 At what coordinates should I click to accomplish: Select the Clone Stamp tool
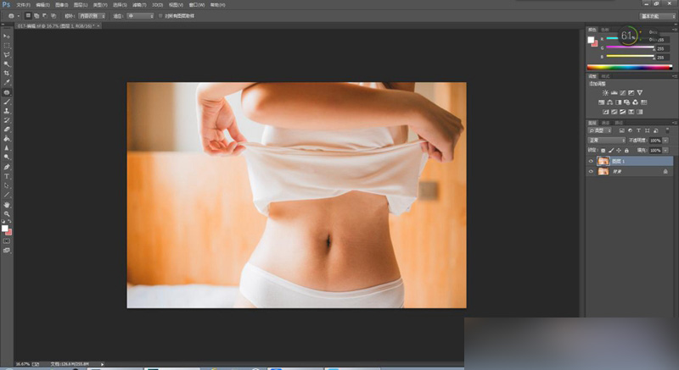point(7,111)
